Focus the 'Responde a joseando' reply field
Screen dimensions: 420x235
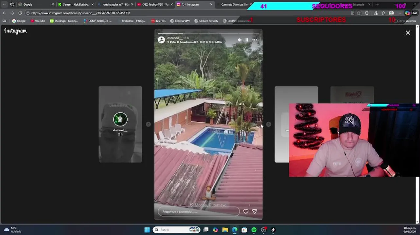pos(199,211)
